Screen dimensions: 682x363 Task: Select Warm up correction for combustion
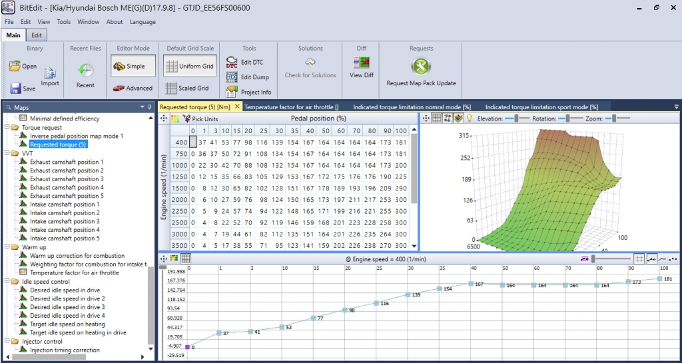pos(77,256)
